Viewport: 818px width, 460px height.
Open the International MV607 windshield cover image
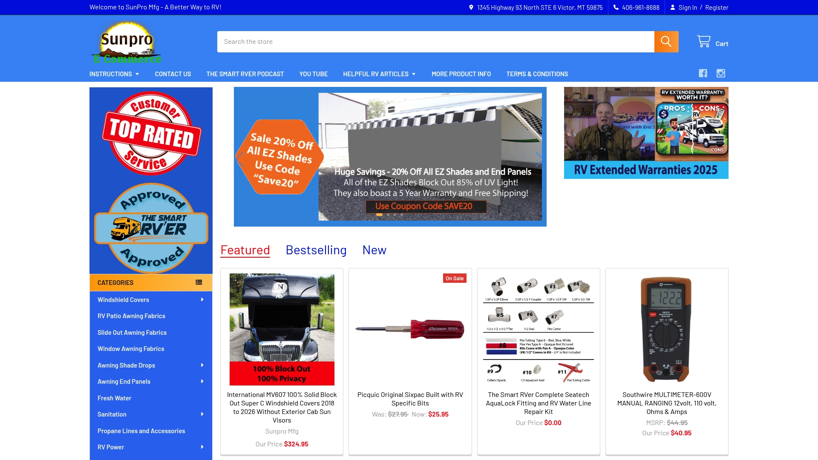282,329
